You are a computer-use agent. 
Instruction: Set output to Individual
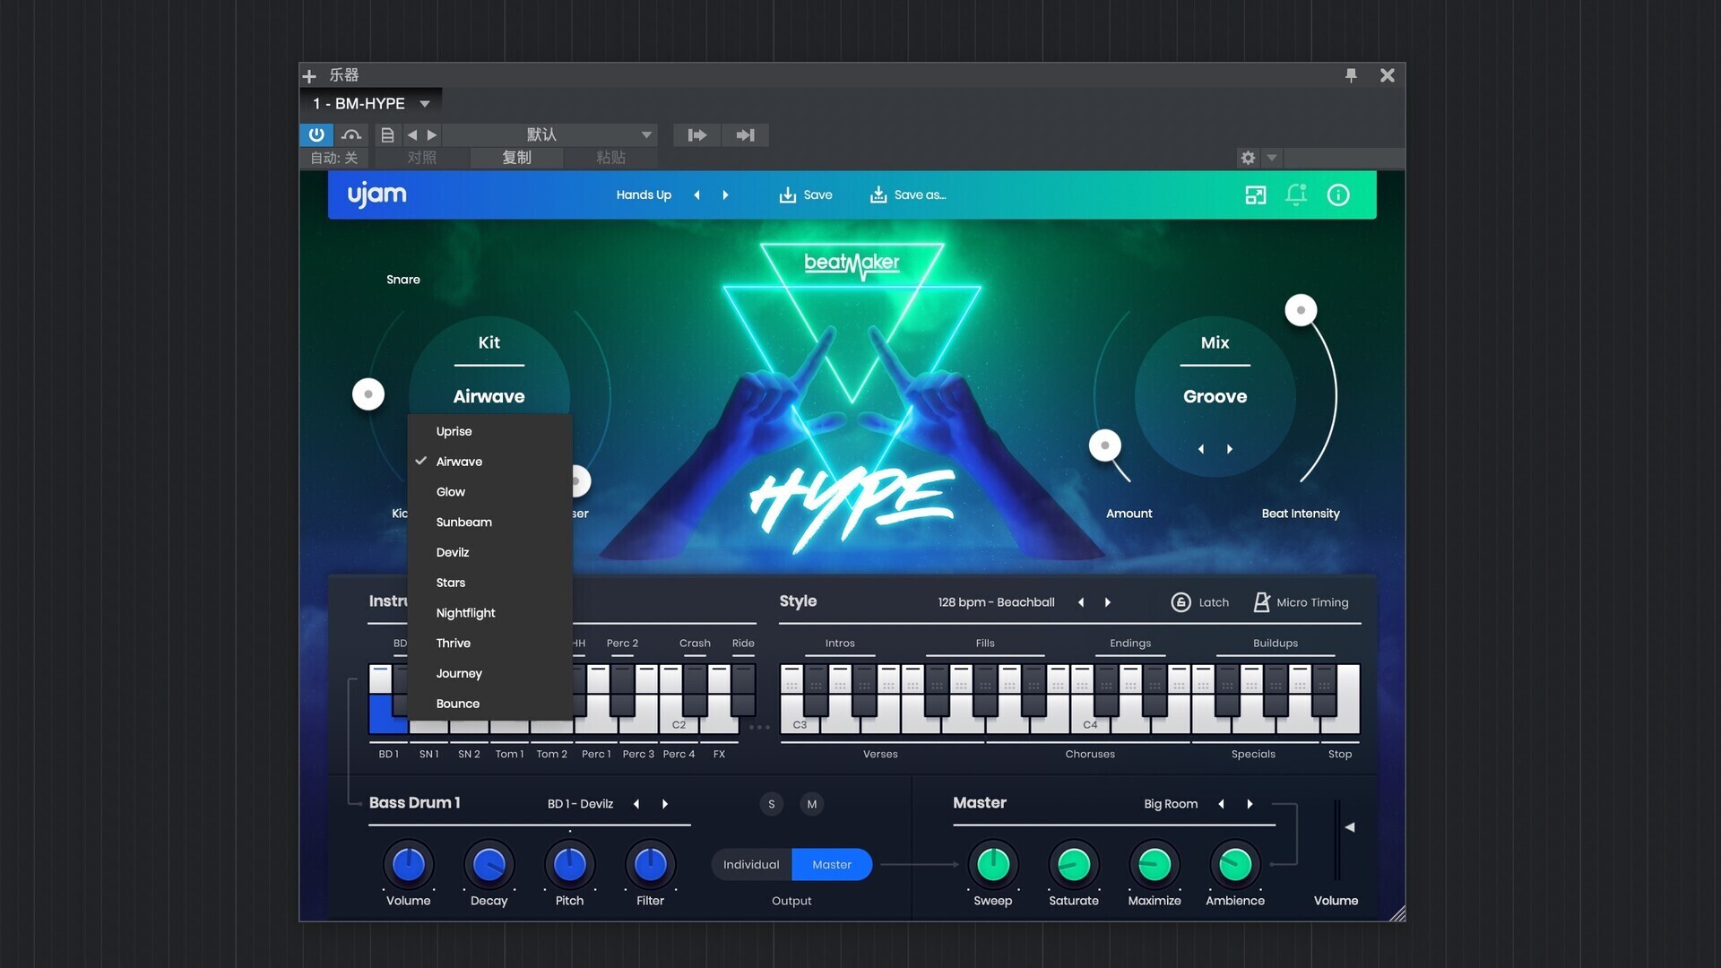(x=751, y=865)
